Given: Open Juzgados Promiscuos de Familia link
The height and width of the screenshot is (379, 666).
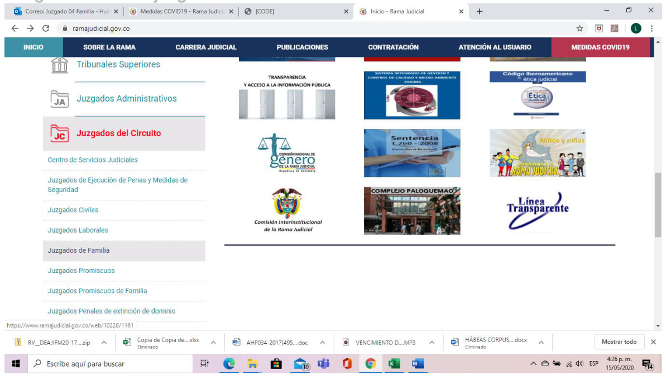Looking at the screenshot, I should (97, 291).
